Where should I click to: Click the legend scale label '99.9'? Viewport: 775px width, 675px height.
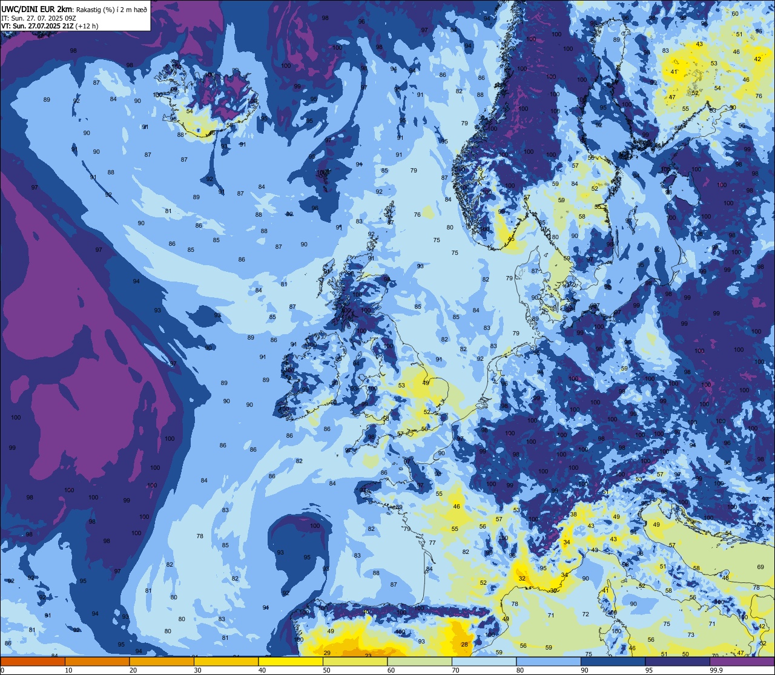717,670
